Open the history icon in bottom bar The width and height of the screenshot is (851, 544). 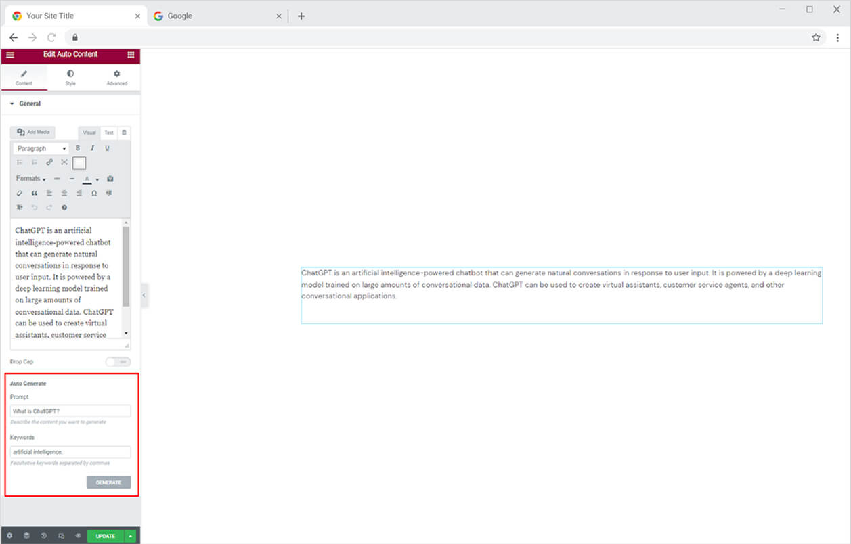tap(44, 536)
